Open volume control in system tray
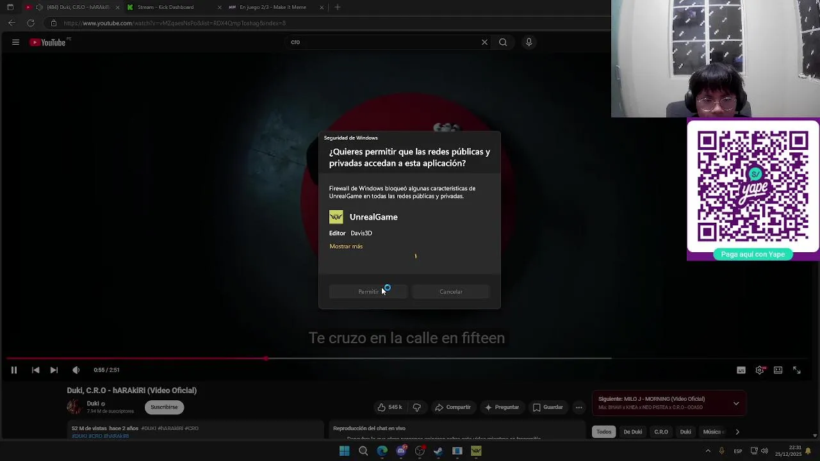 click(x=764, y=451)
